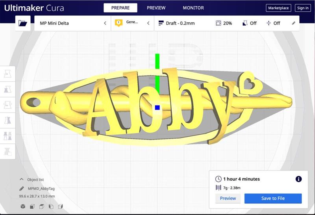Click the 7g · 2.38m material estimate
The image size is (315, 215).
pyautogui.click(x=232, y=188)
